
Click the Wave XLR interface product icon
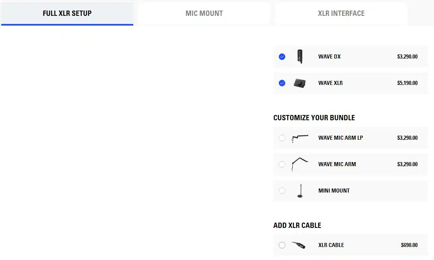point(300,83)
